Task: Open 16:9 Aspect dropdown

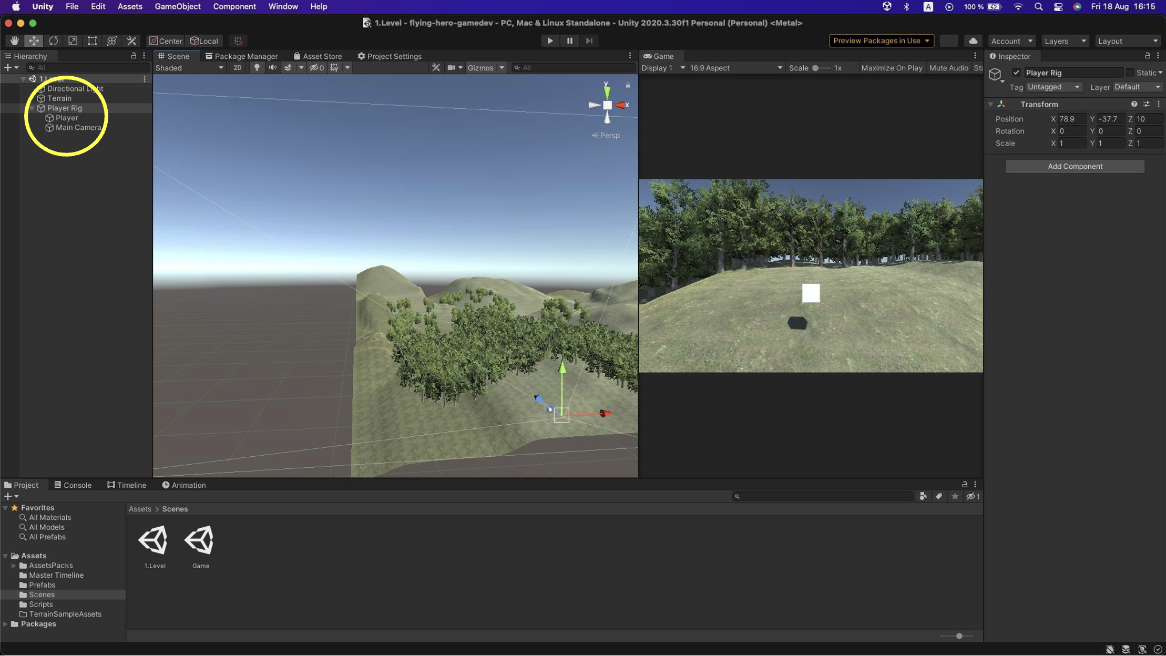Action: (736, 67)
